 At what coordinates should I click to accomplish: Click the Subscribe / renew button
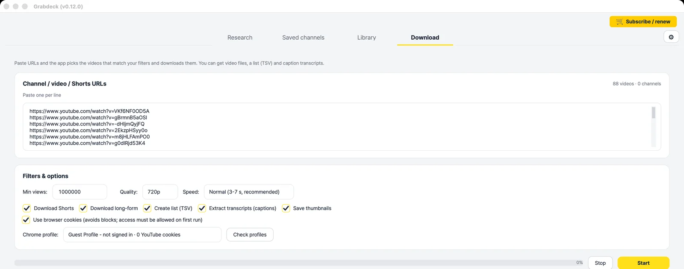(643, 22)
